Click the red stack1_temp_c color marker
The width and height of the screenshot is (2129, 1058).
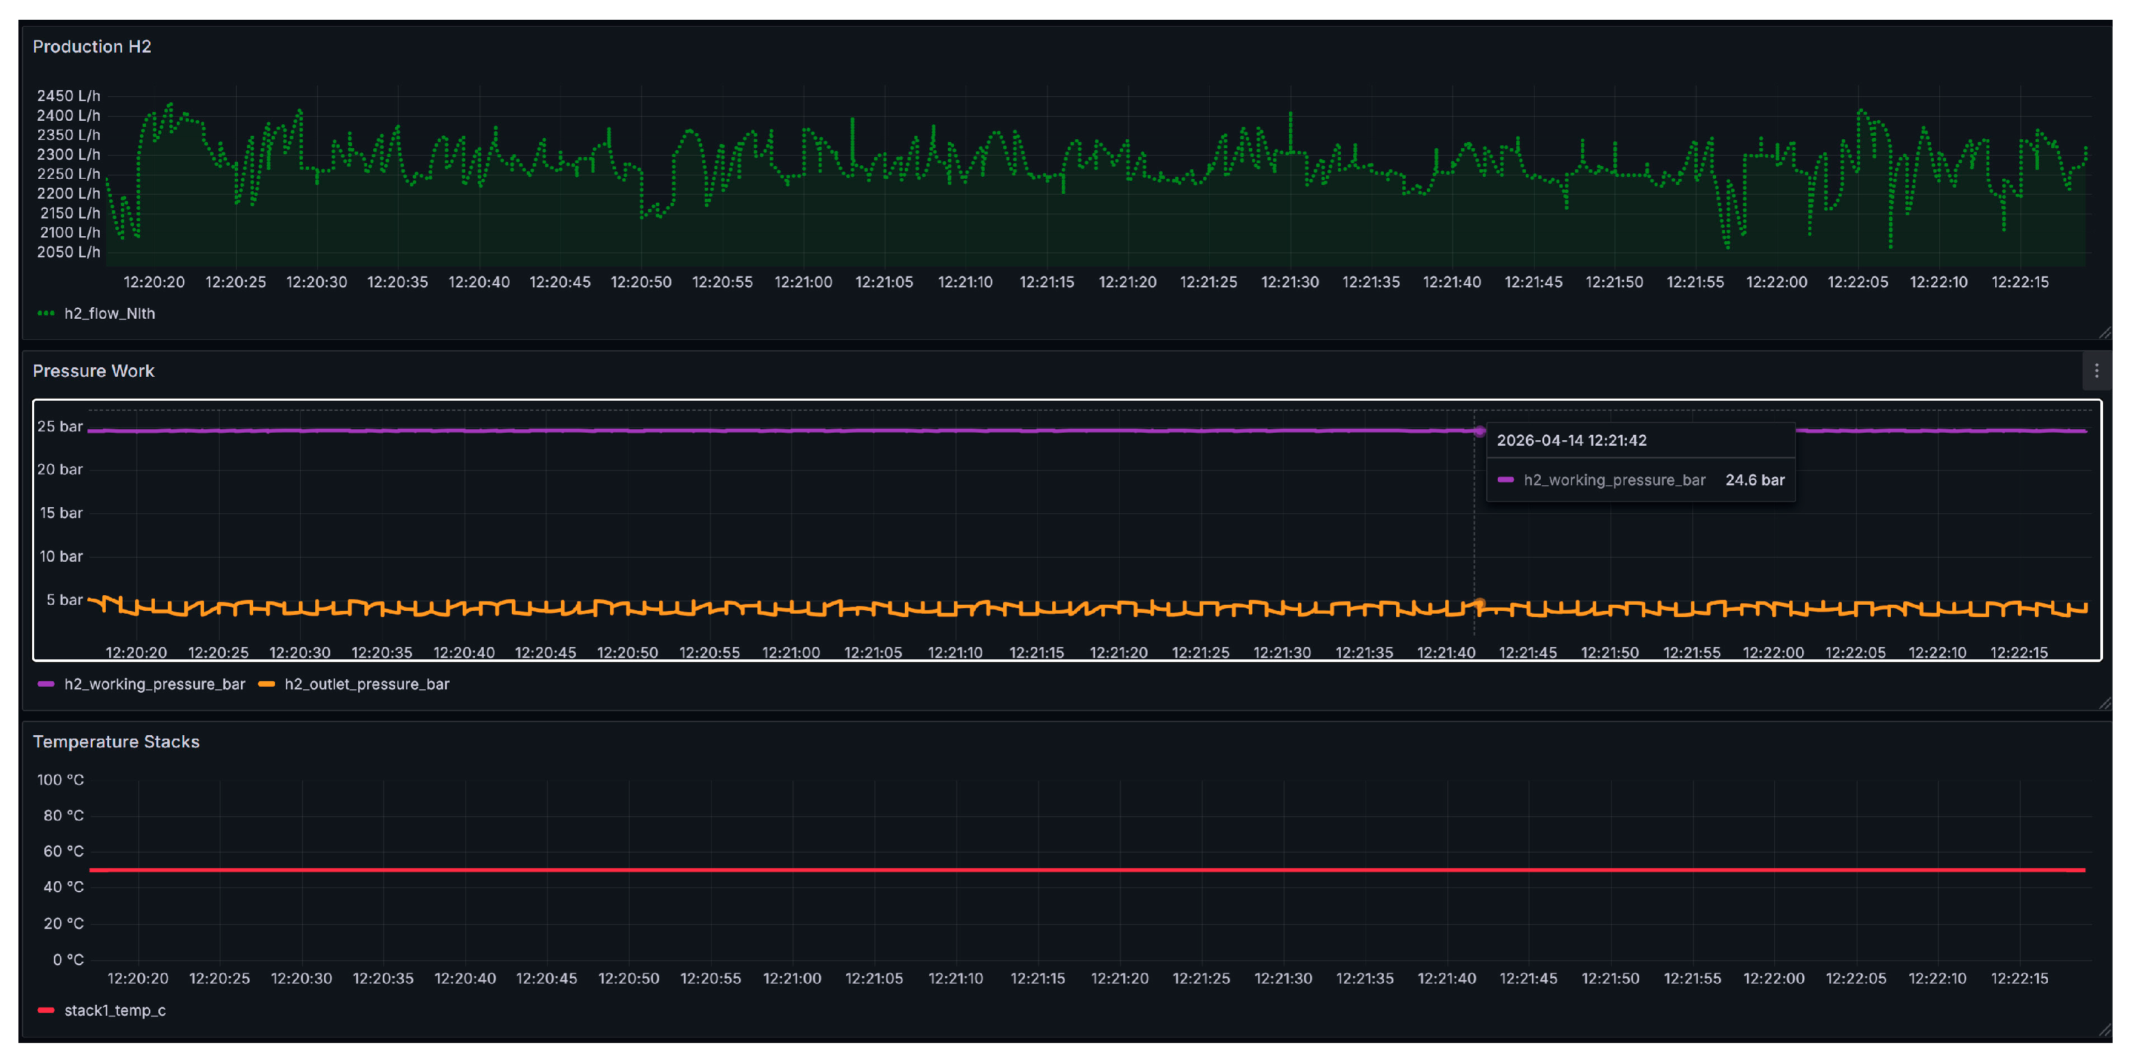pos(46,1010)
